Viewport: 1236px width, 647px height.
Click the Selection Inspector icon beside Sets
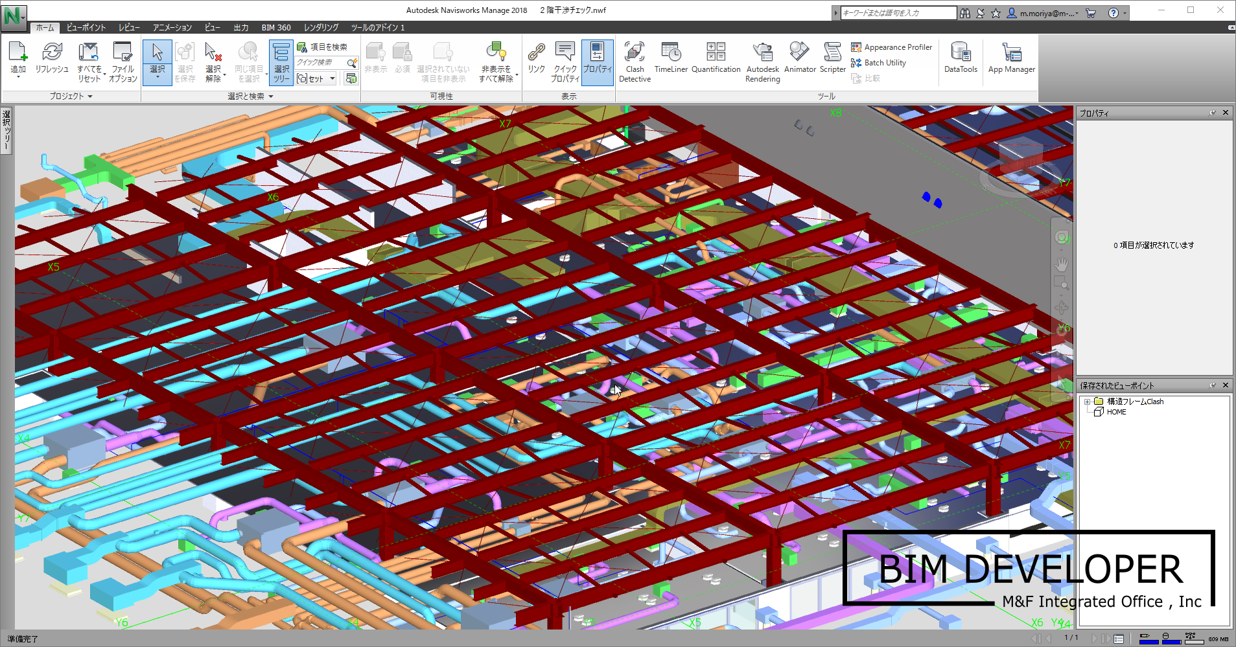[351, 78]
